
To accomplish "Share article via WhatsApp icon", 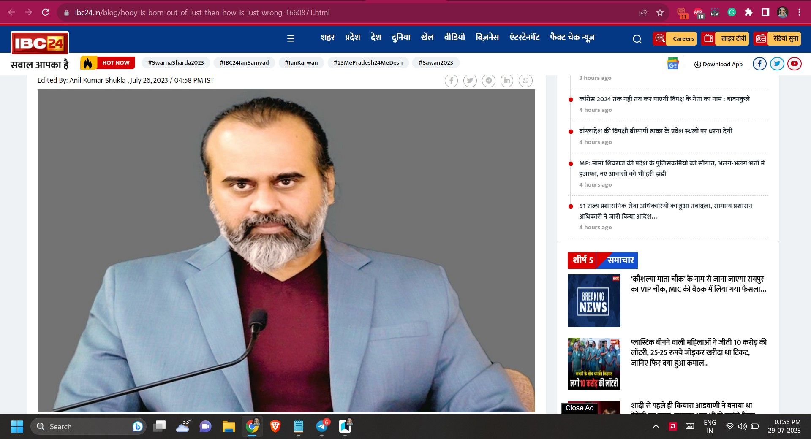I will (525, 81).
